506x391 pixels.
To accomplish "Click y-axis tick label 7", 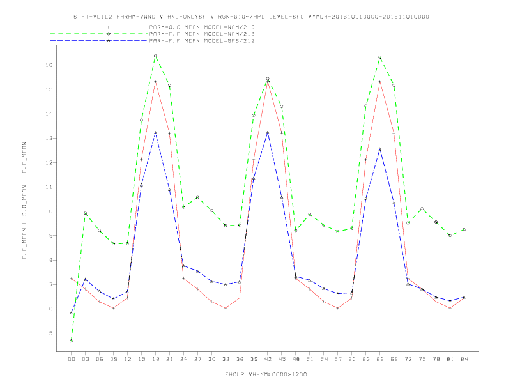I will [x=50, y=284].
